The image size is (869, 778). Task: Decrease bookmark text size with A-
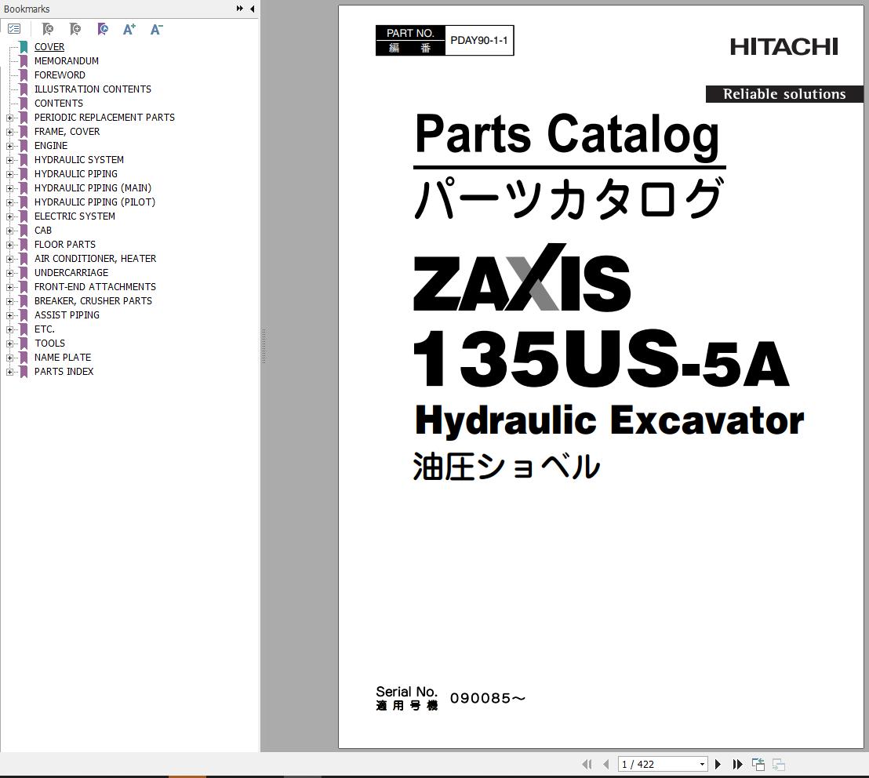pos(156,29)
